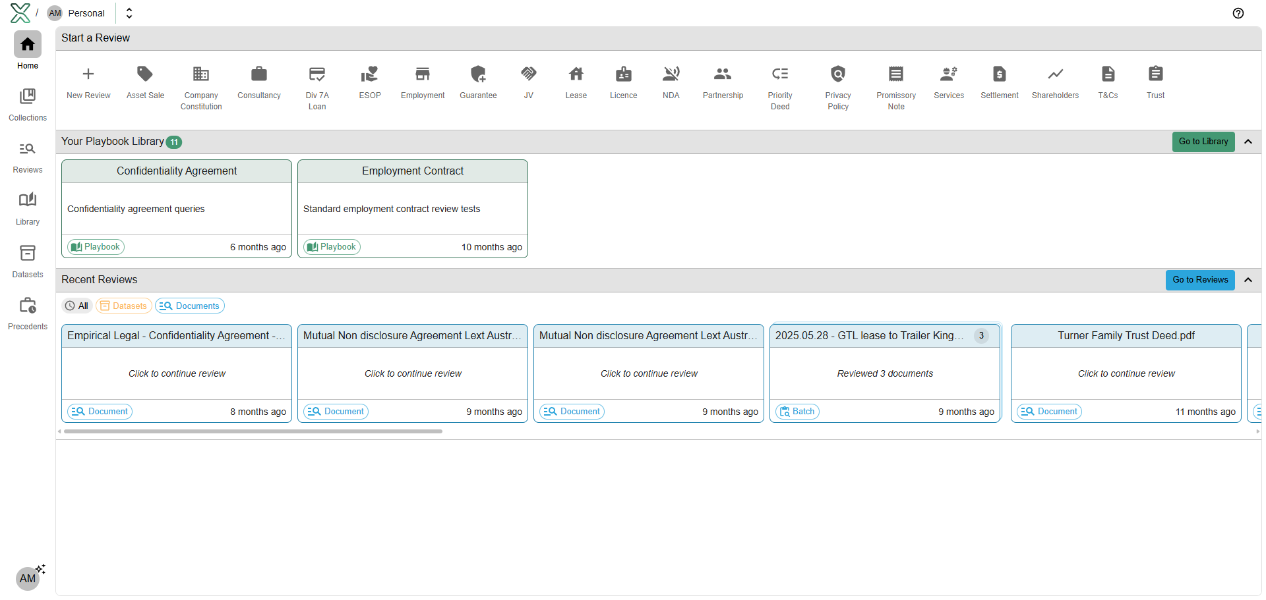
Task: Collapse the Playbook Library section
Action: click(x=1248, y=142)
